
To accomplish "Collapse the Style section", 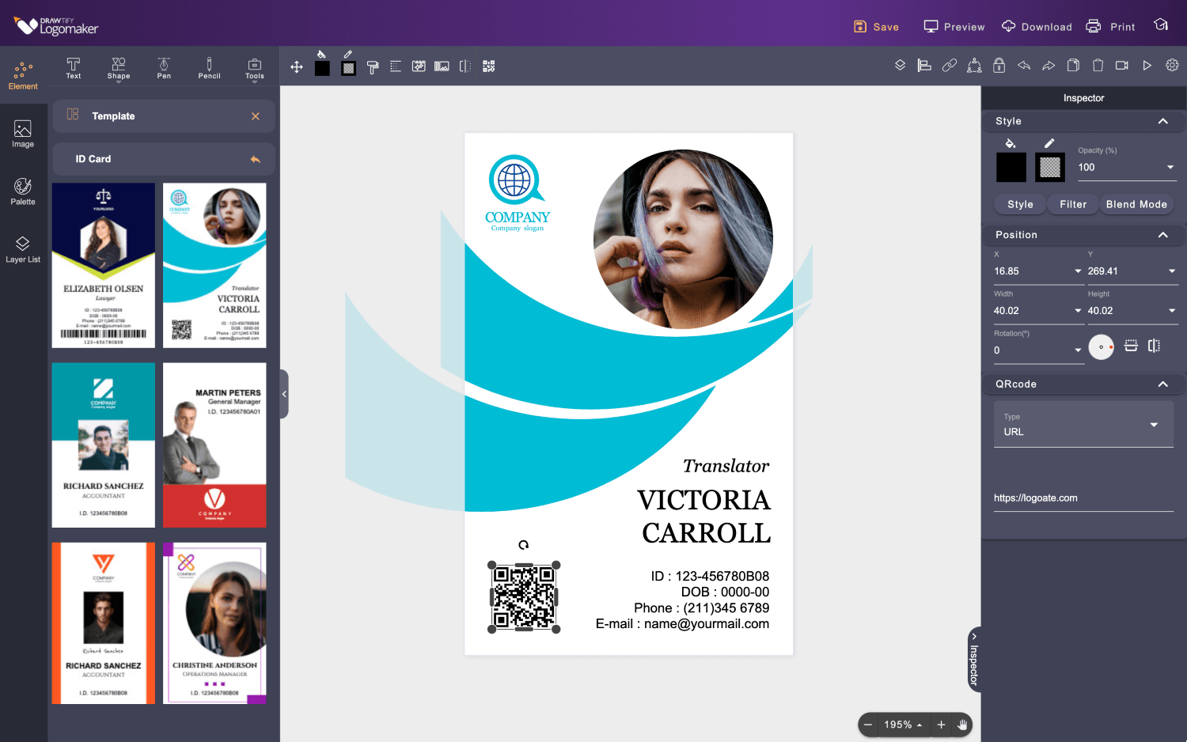I will point(1162,121).
